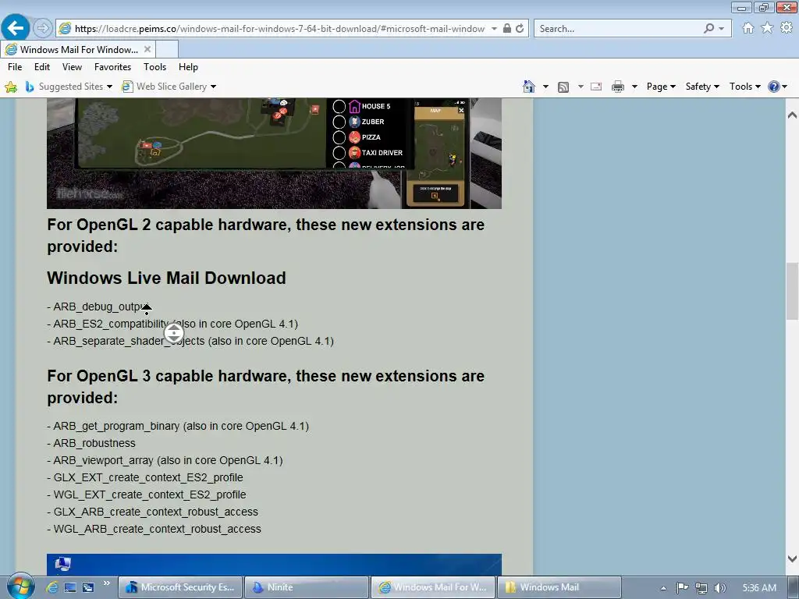Switch to Windows Mail folder taskbar button
799x599 pixels.
(x=559, y=587)
